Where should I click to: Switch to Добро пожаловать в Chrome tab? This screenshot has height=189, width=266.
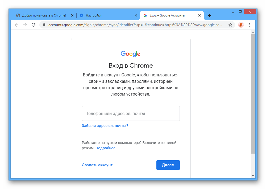(43, 15)
